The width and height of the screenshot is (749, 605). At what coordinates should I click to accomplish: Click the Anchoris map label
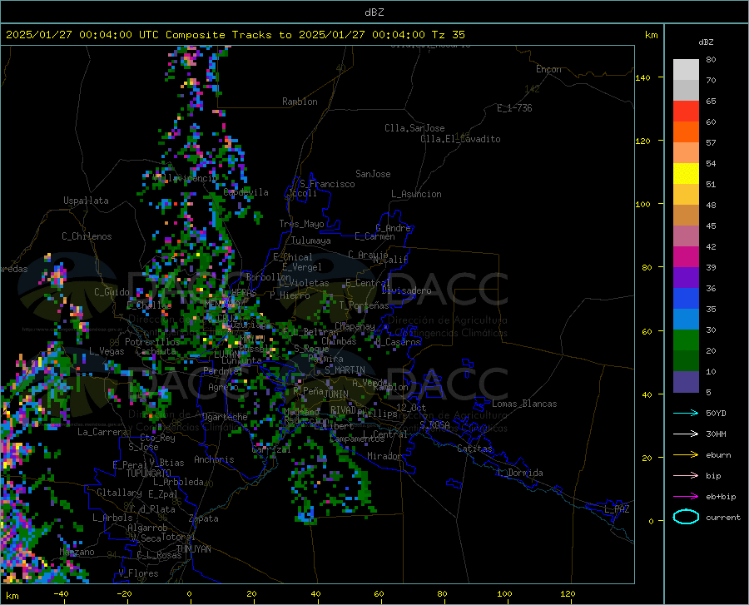point(214,459)
